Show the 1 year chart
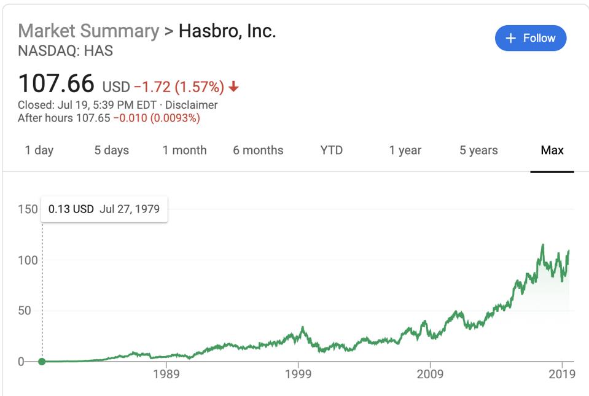This screenshot has height=396, width=589. 405,150
